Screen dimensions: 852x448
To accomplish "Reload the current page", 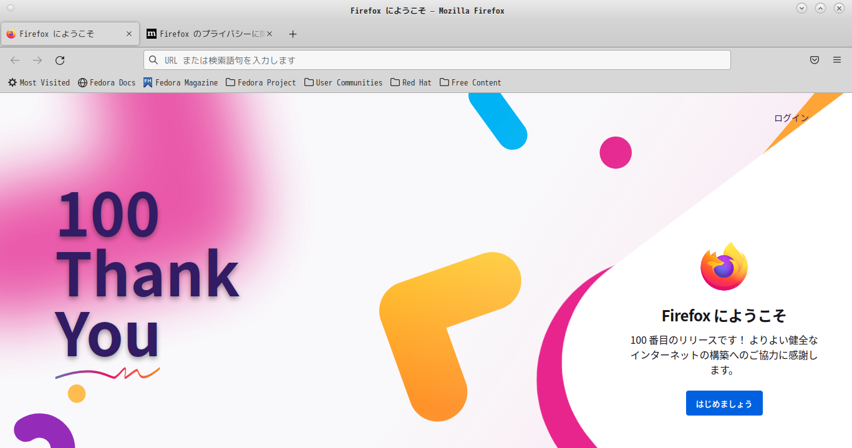I will 60,60.
